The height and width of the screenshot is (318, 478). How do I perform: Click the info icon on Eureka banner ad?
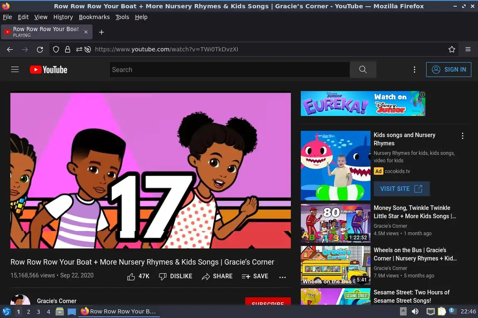click(x=422, y=94)
